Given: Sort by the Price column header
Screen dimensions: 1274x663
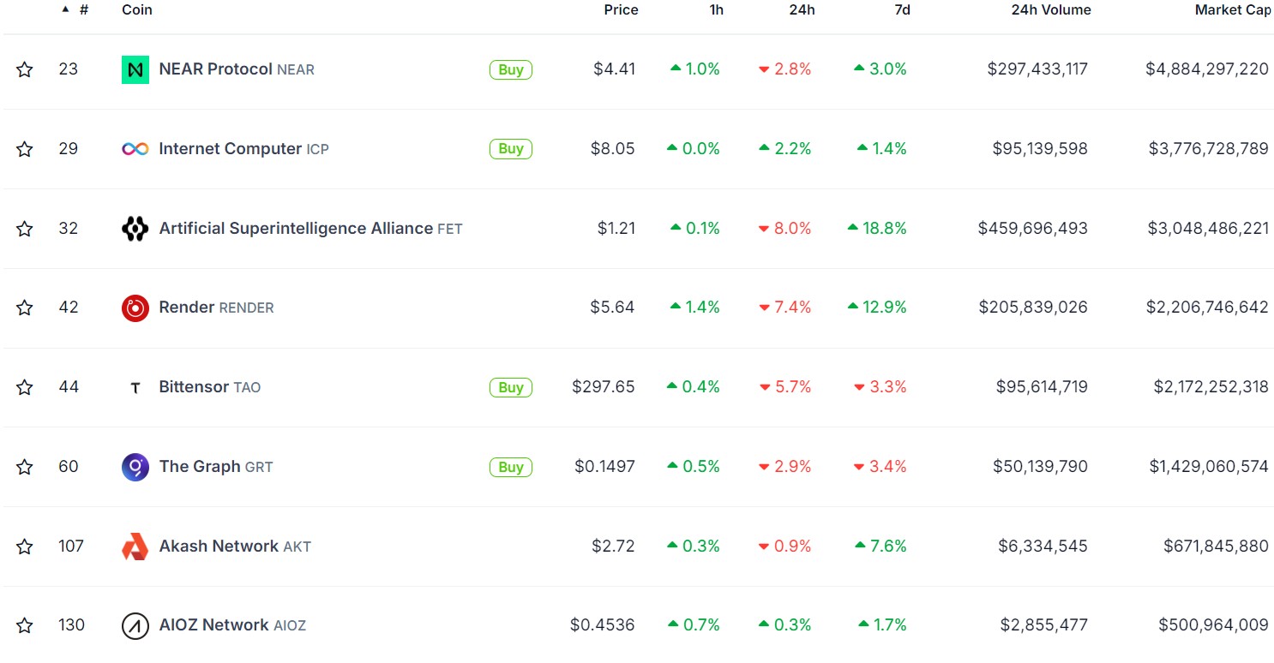Looking at the screenshot, I should [621, 10].
